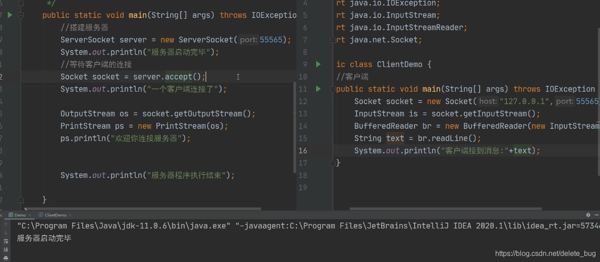Click right editor horizontal scrollbar
The image size is (600, 262).
pyautogui.click(x=446, y=208)
